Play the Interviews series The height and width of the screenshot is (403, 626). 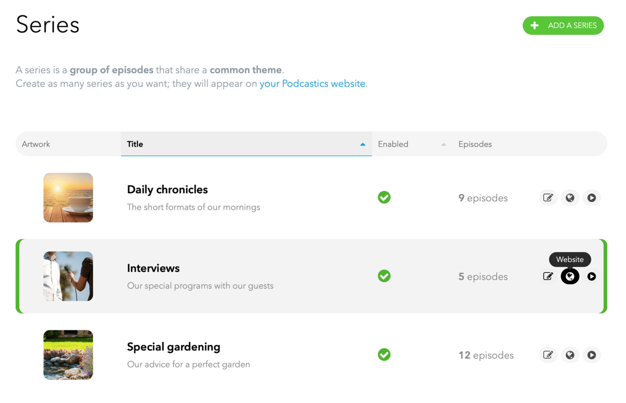pos(592,276)
